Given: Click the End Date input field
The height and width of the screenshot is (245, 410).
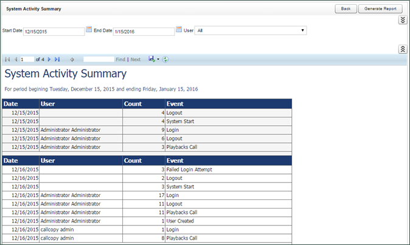Looking at the screenshot, I should (143, 32).
